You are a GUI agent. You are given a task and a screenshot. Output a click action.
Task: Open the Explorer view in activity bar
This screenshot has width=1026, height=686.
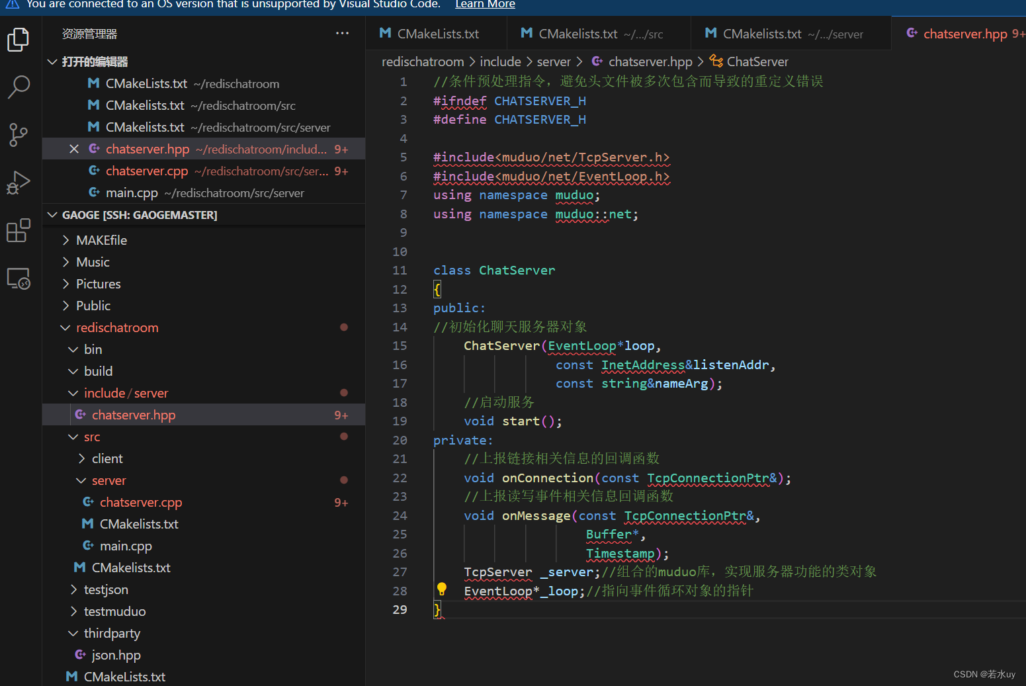coord(19,40)
